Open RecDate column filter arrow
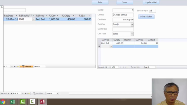The width and height of the screenshot is (187, 105). coord(16,16)
